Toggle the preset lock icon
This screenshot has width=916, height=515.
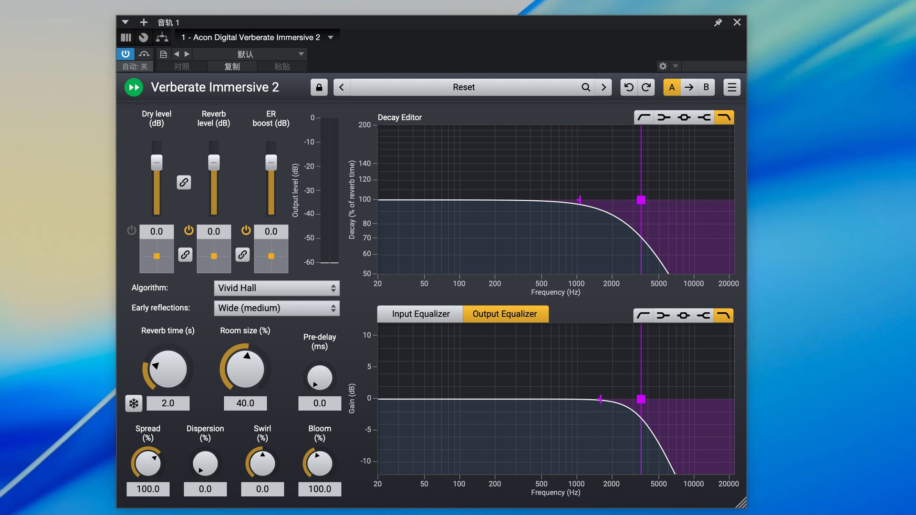319,87
